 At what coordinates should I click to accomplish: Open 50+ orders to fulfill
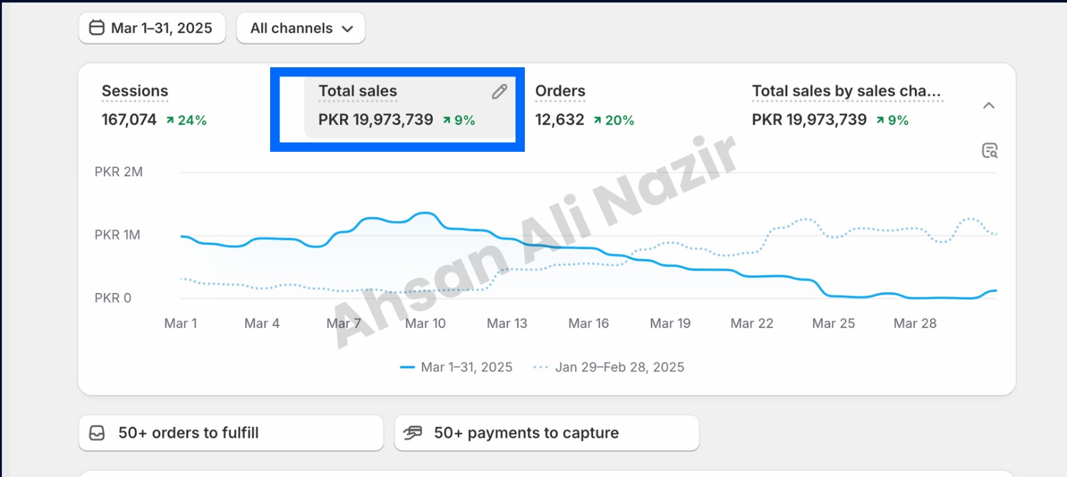pos(231,433)
